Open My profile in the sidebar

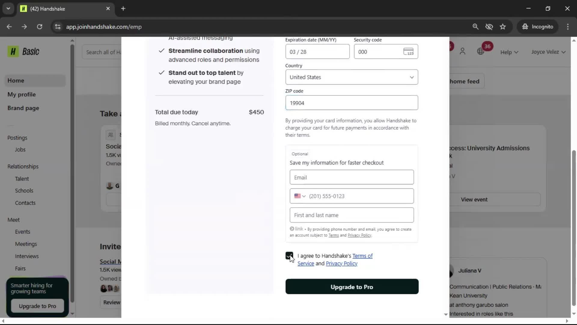click(x=22, y=94)
